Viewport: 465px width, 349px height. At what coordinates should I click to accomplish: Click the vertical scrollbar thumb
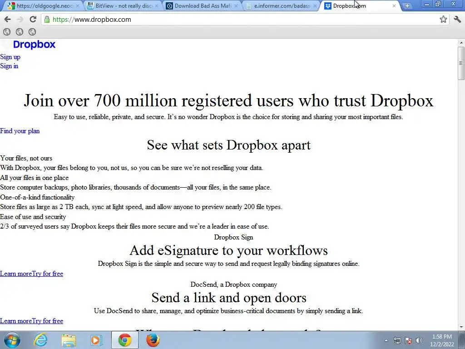(x=461, y=63)
